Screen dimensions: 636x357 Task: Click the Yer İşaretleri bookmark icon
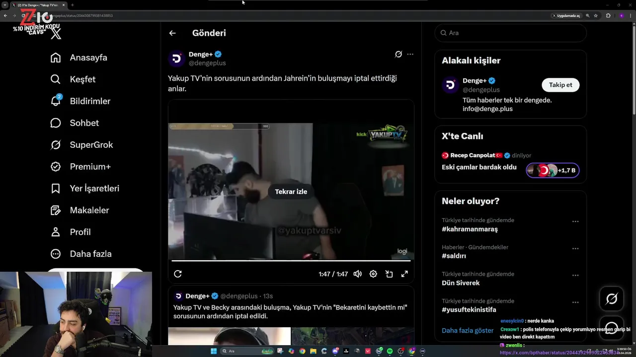(56, 188)
